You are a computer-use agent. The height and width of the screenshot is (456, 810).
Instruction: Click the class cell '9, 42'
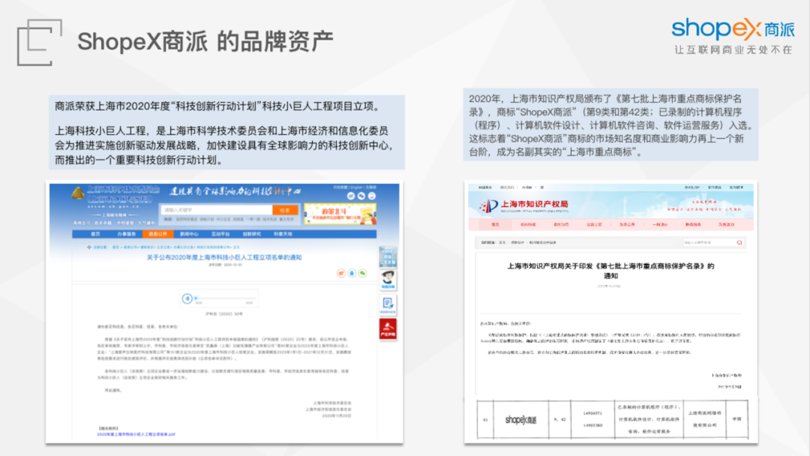[x=559, y=419]
